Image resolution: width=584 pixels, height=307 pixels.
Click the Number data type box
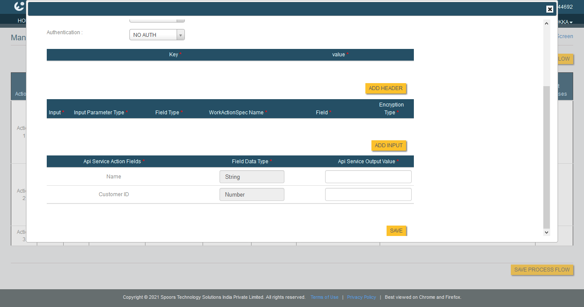252,194
